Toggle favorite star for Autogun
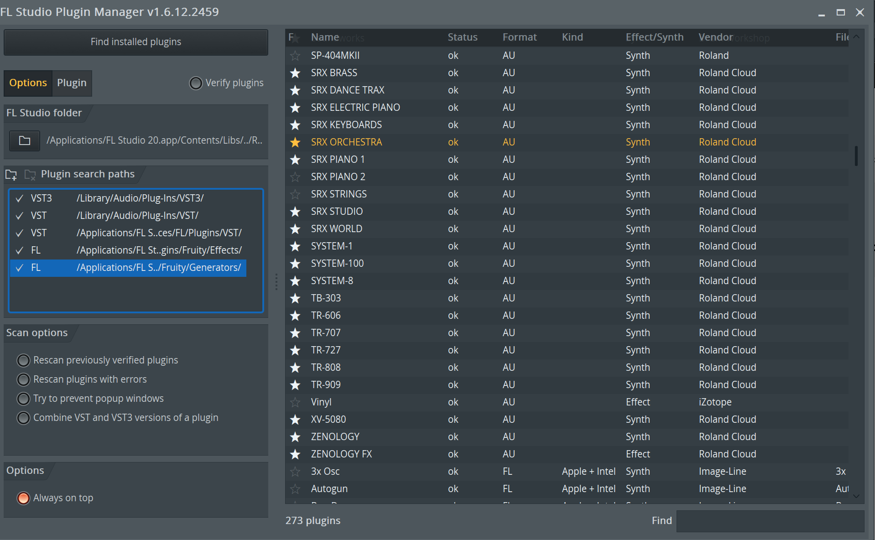 point(295,489)
